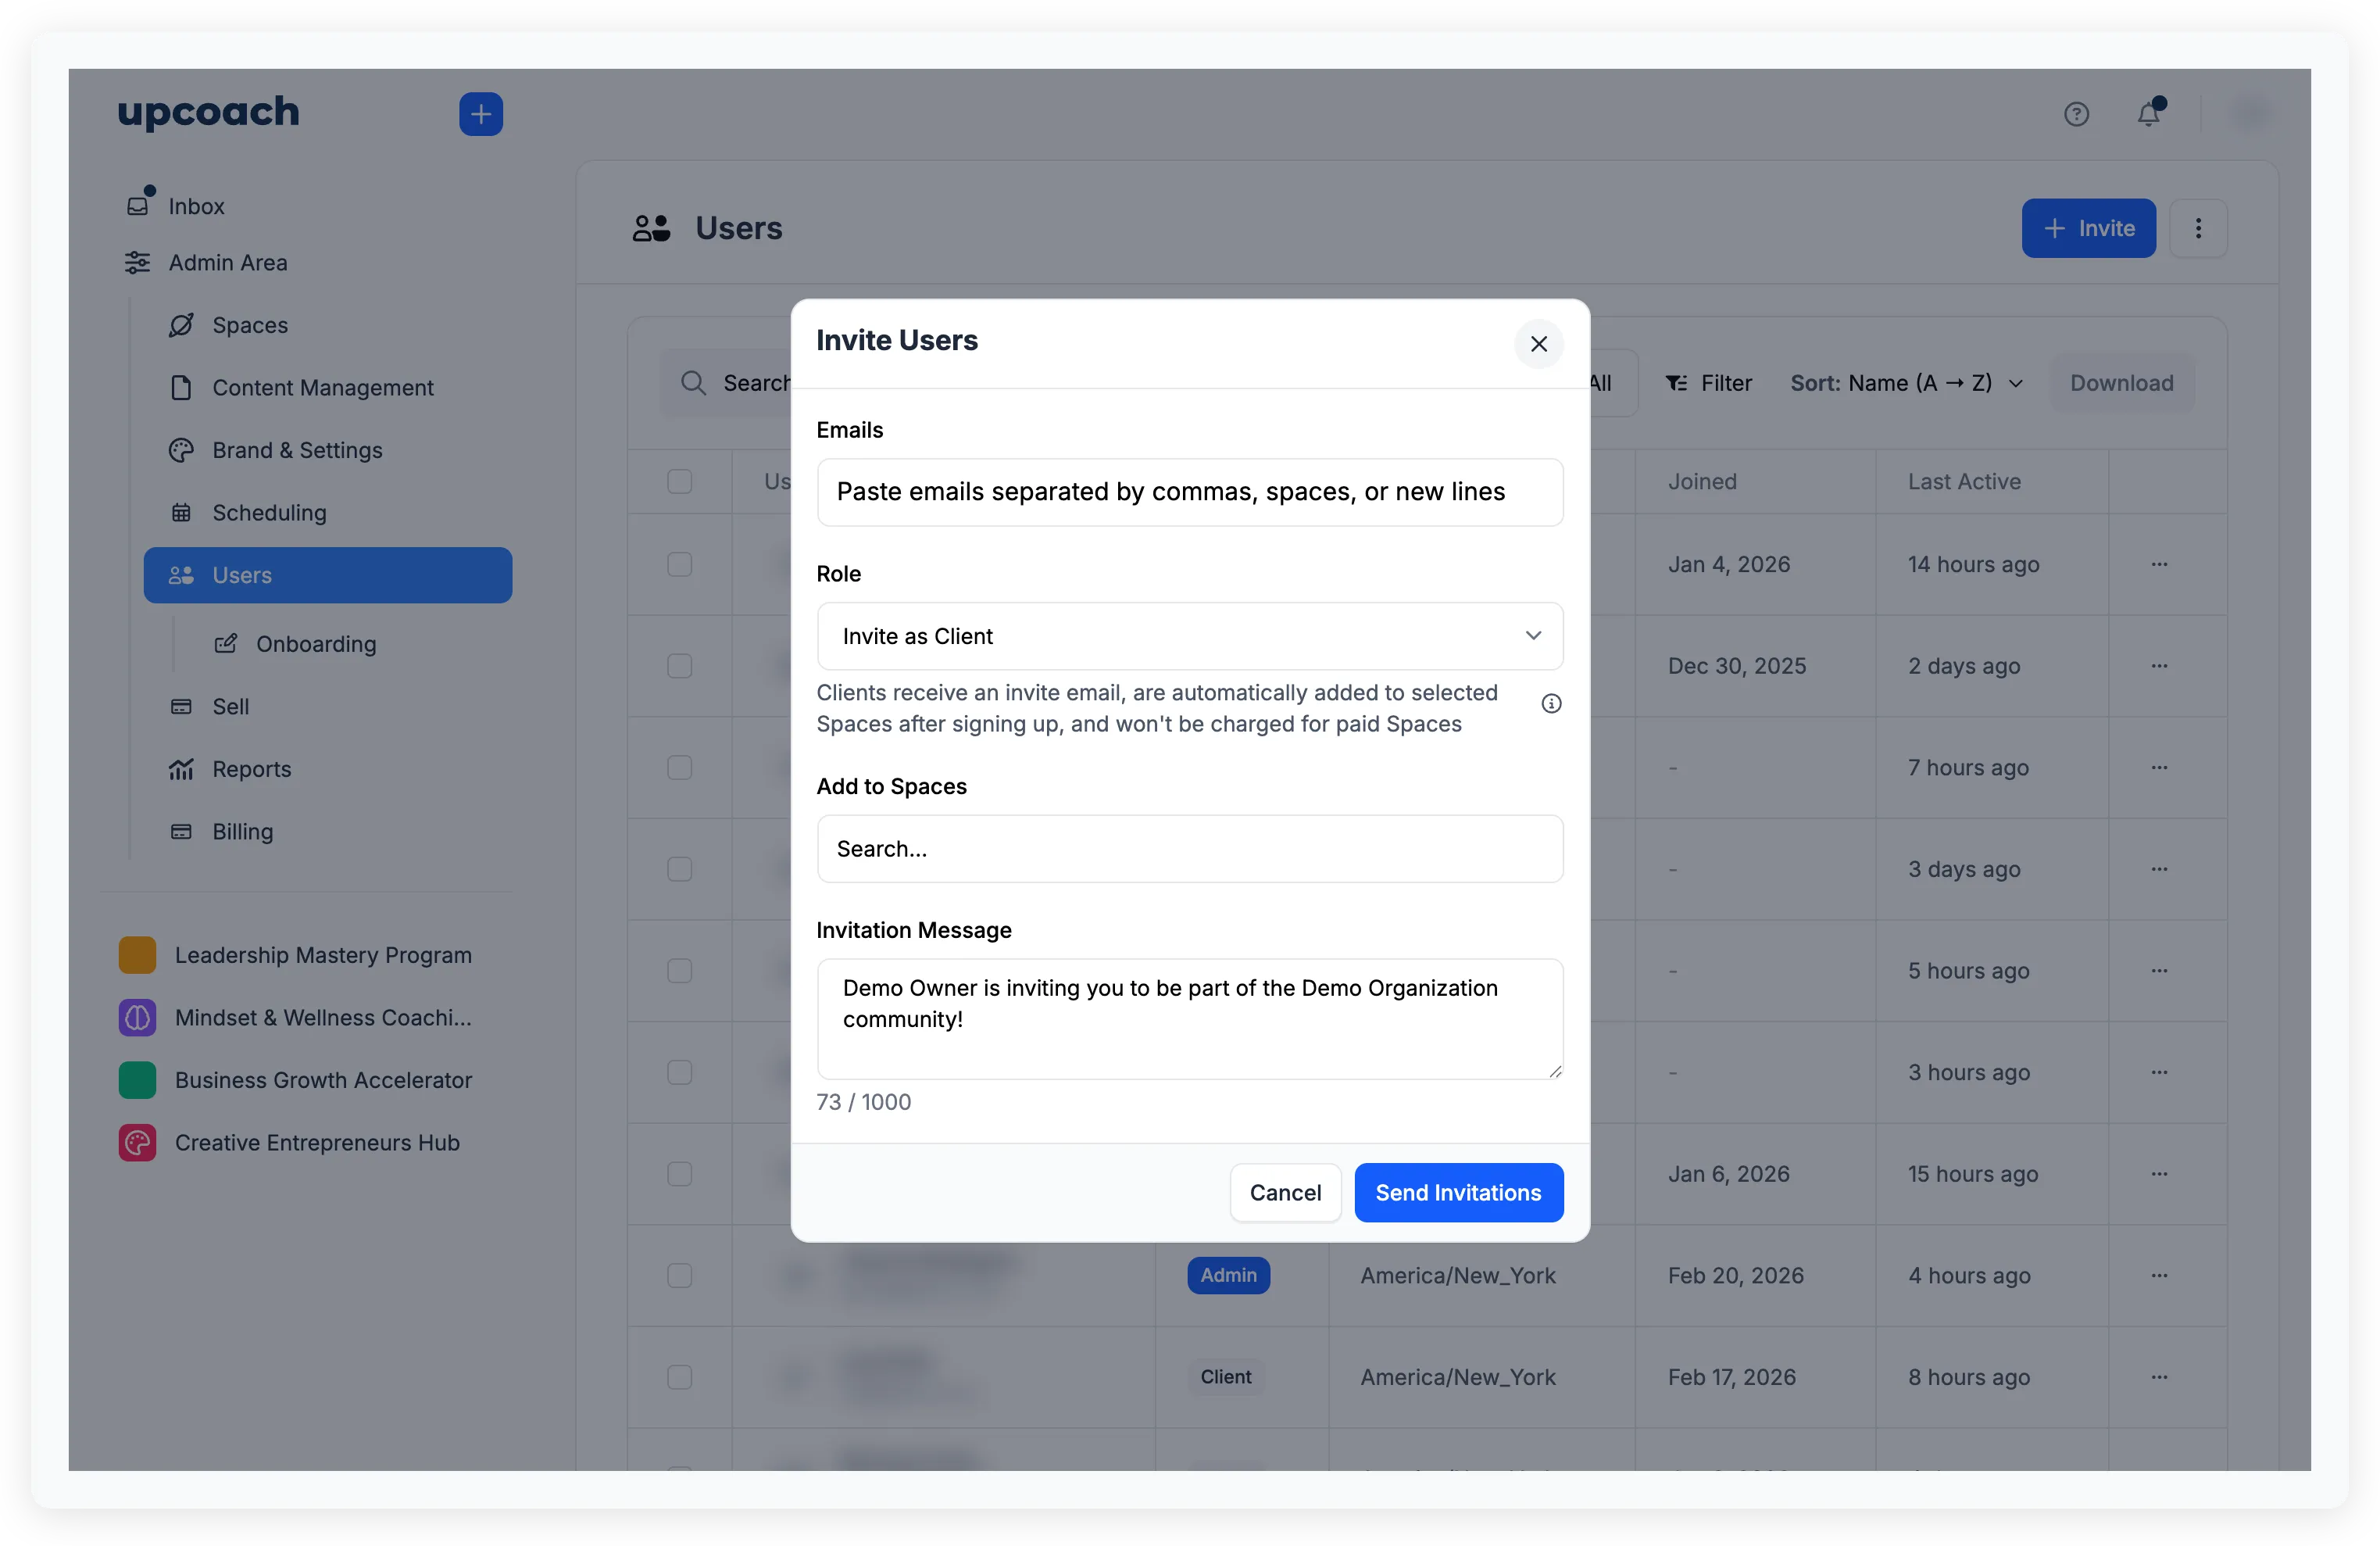
Task: Open the upcoach quick-add plus icon
Action: point(481,113)
